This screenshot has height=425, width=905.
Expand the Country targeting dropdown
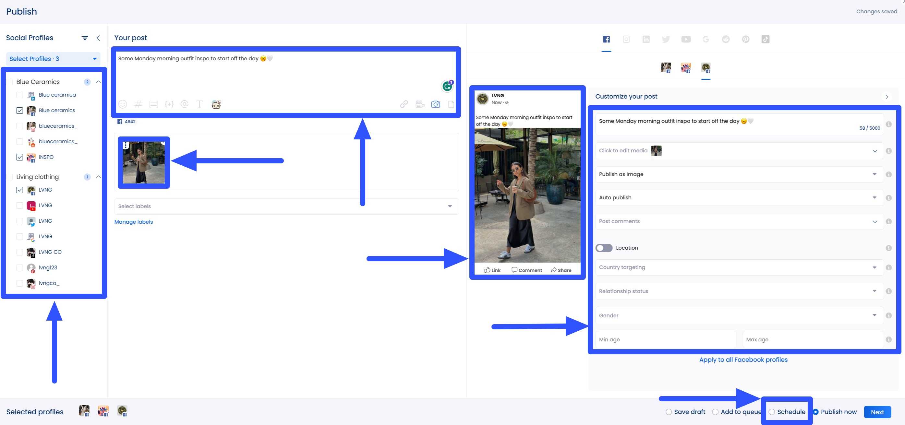(x=875, y=267)
